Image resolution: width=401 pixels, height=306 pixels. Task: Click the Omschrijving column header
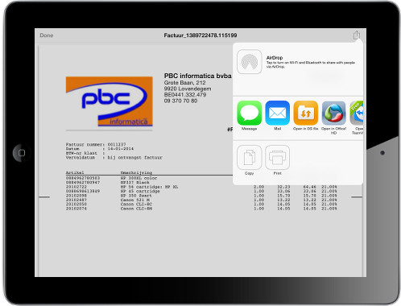click(x=136, y=172)
